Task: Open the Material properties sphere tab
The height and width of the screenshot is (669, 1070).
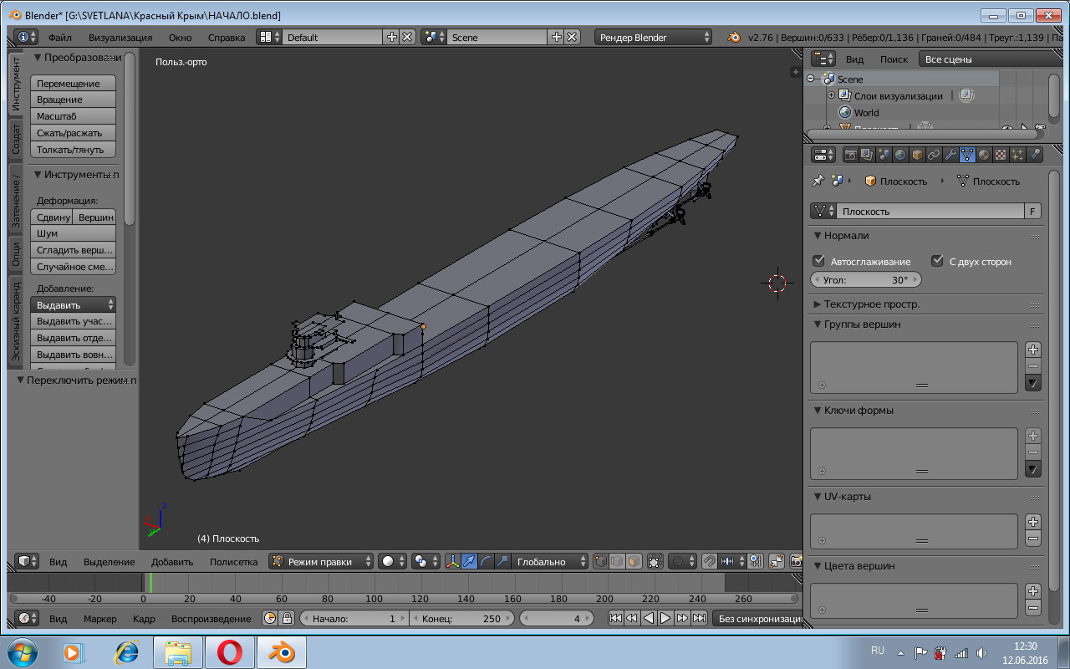Action: [984, 155]
